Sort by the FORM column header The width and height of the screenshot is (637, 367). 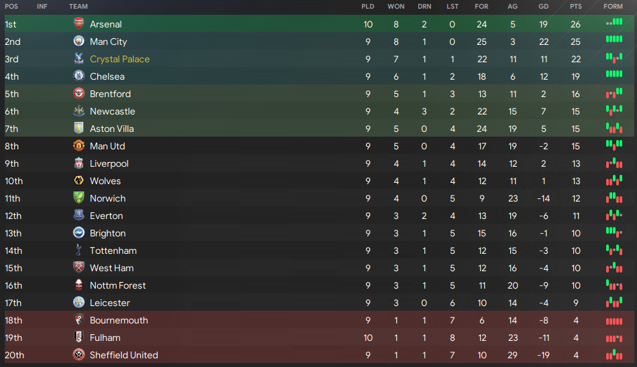pos(613,7)
